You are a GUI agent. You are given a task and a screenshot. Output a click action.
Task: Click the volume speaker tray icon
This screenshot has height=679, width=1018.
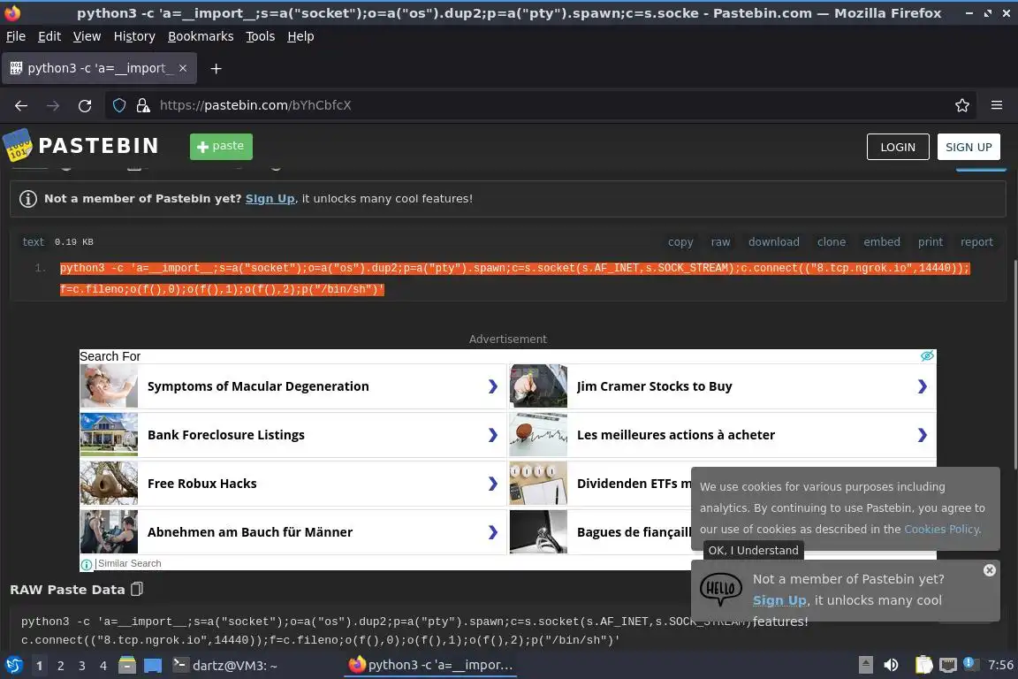pos(891,665)
